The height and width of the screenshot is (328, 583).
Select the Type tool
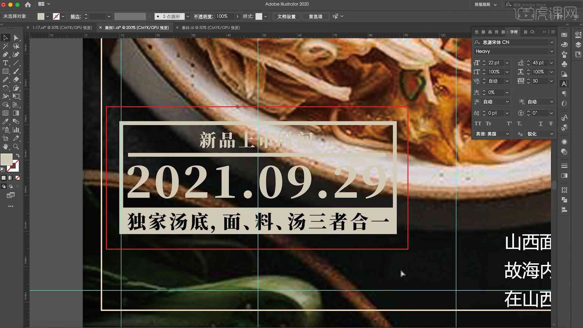5,63
